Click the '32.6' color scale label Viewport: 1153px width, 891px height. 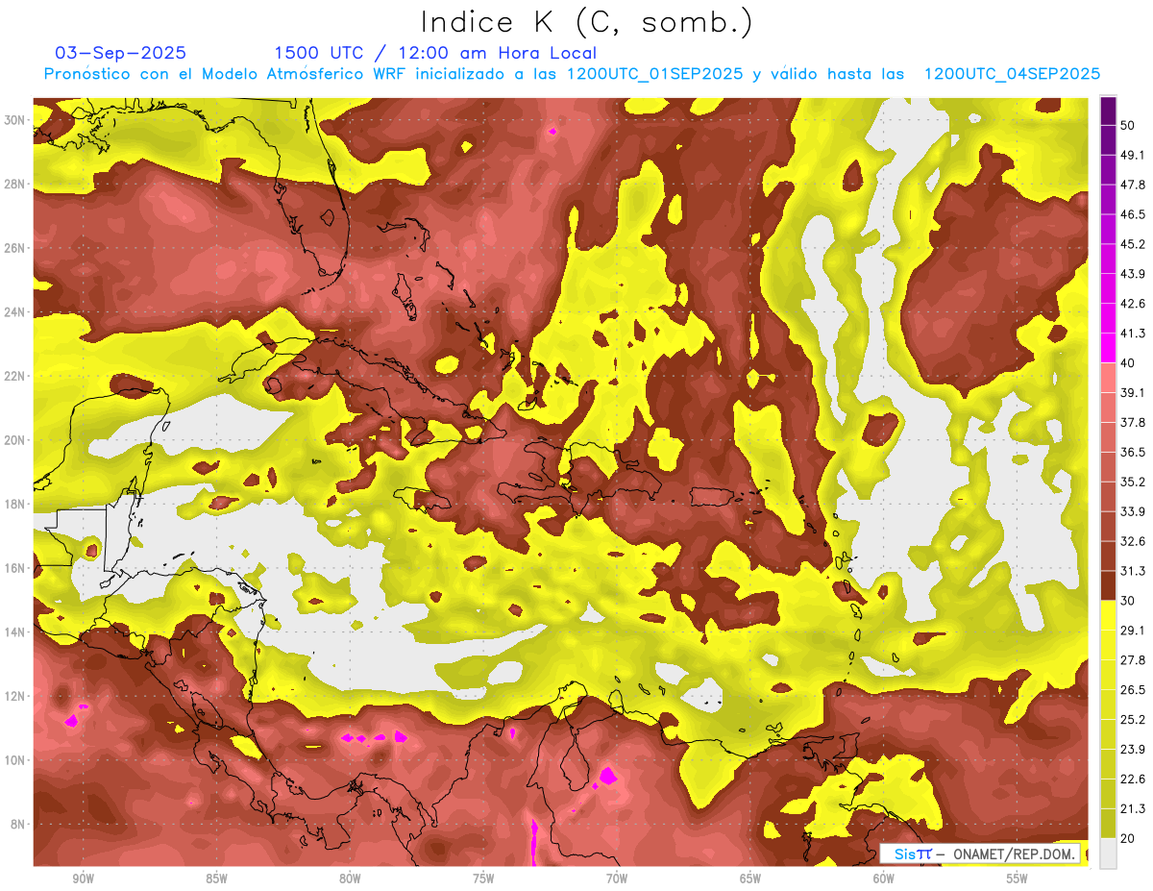point(1132,541)
